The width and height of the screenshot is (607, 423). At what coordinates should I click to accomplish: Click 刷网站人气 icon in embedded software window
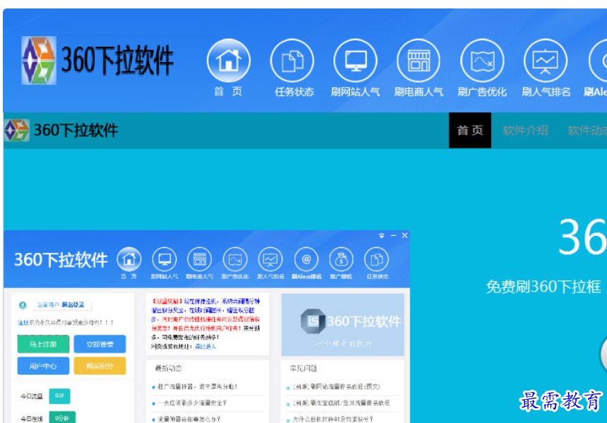tap(165, 259)
